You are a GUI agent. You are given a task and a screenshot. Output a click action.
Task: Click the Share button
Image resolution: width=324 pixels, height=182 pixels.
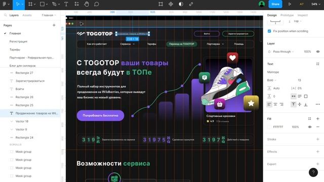click(275, 4)
